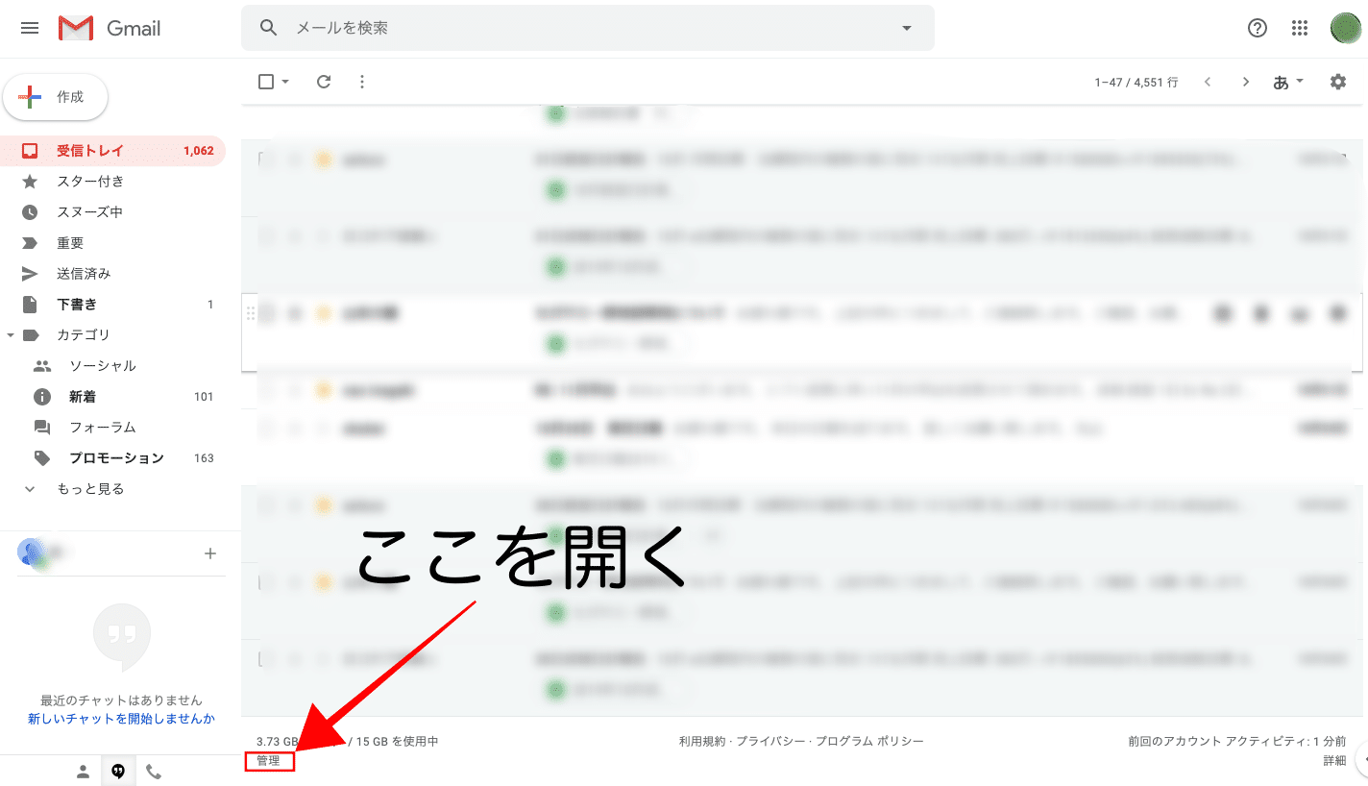Click the 管理 link at the bottom
Viewport: 1368px width, 786px height.
pyautogui.click(x=270, y=759)
